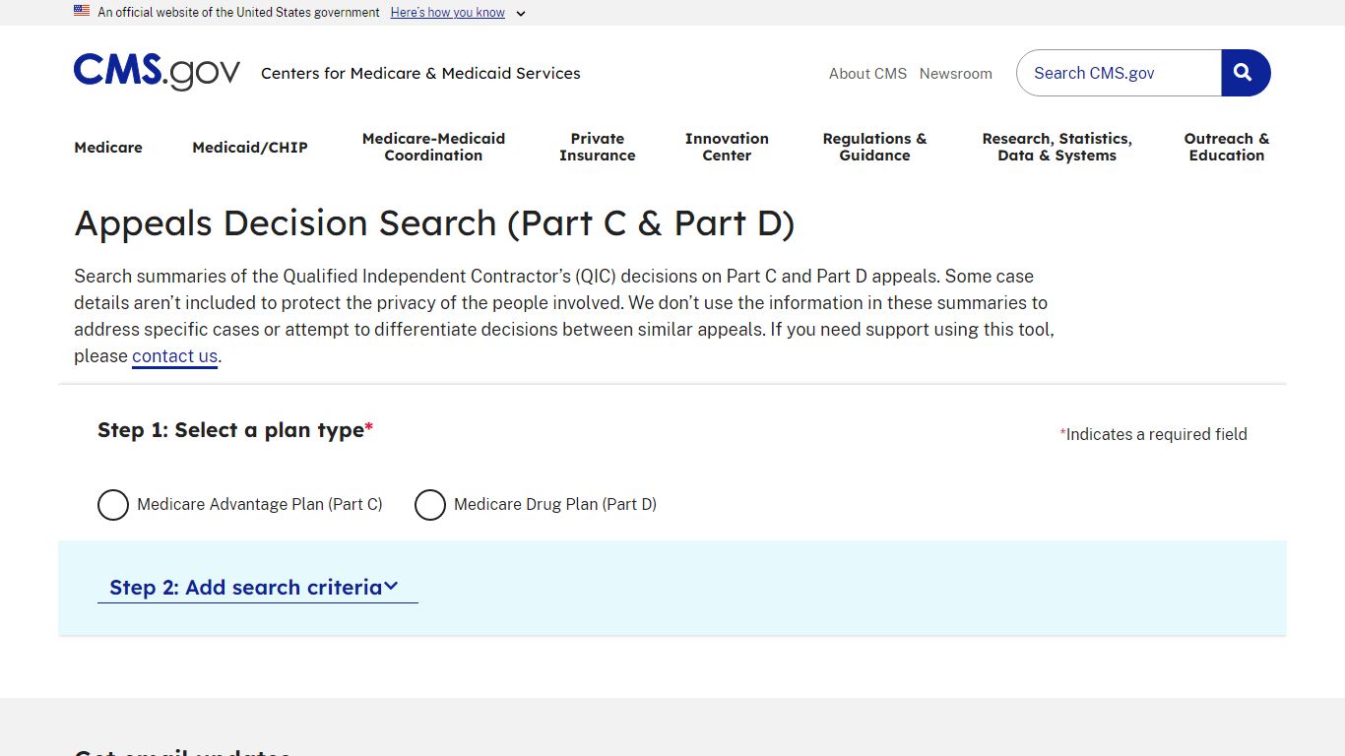
Task: Open "Here's how you know" link
Action: [448, 13]
